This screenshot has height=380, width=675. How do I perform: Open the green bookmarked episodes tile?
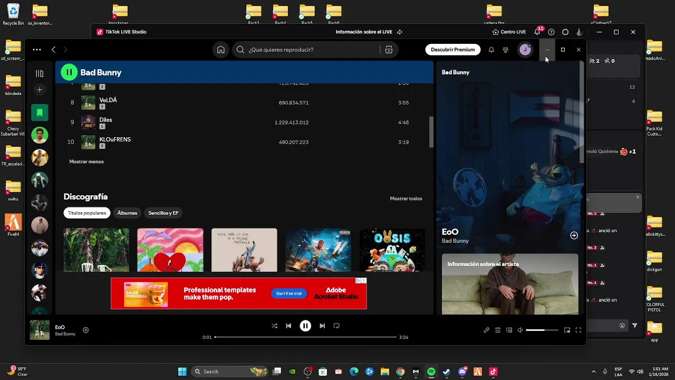coord(40,112)
